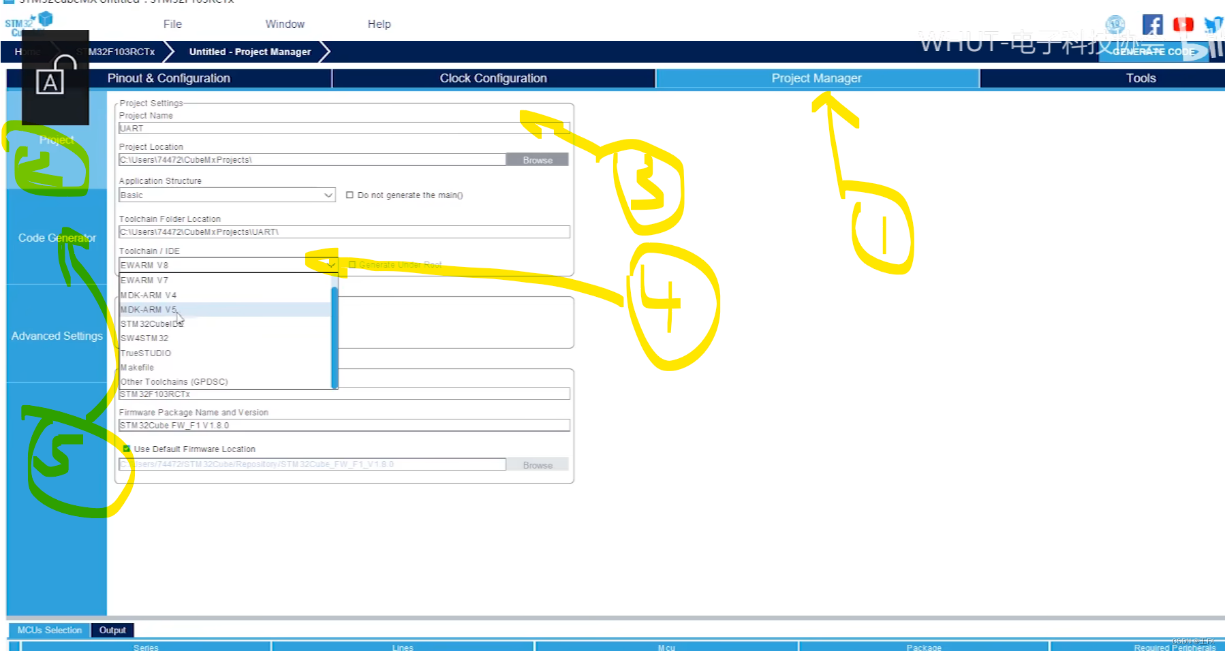Click Untitled - Project Manager breadcrumb

[250, 52]
